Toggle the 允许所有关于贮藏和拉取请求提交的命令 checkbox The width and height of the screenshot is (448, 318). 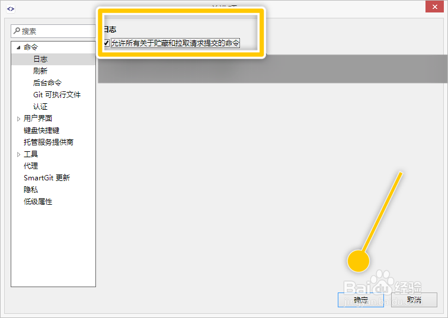[x=106, y=43]
